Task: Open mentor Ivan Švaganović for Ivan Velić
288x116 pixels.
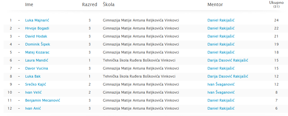Action: click(221, 92)
